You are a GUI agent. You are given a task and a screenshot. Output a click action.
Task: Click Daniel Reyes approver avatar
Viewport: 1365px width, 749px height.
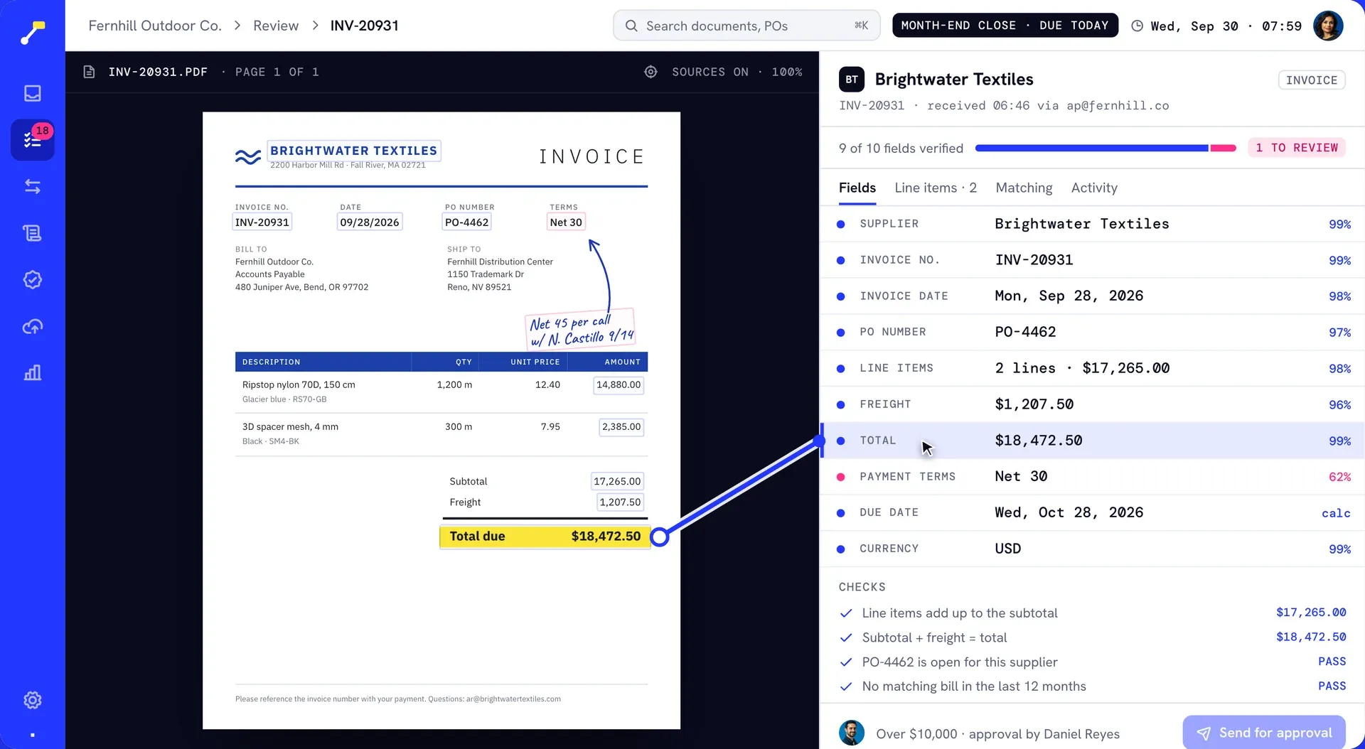(852, 733)
